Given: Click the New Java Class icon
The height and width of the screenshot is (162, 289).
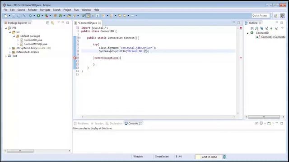Looking at the screenshot, I should tap(61, 16).
